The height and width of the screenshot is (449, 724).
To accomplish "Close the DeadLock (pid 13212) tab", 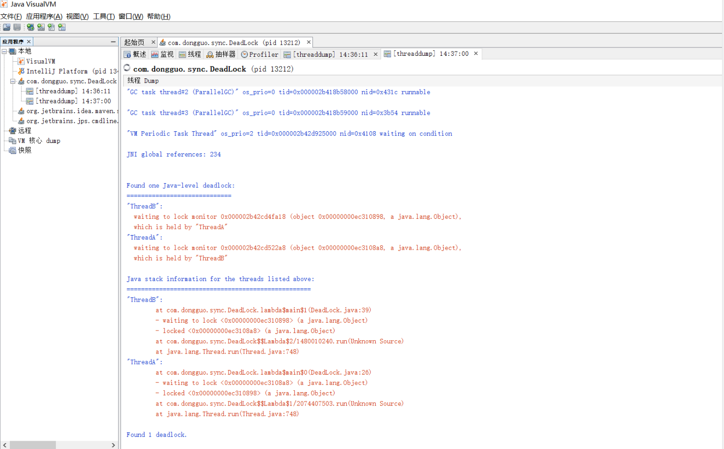I will coord(309,42).
